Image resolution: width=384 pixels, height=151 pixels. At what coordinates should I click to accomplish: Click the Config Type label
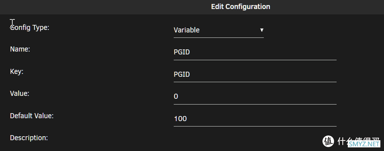coord(30,28)
